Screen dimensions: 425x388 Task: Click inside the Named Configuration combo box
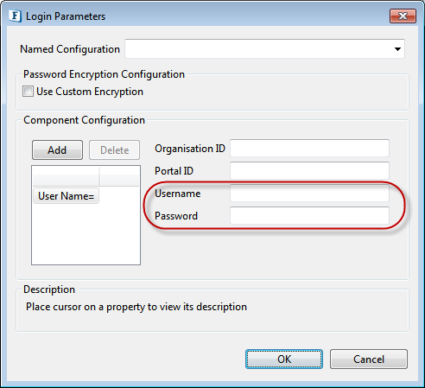click(264, 49)
